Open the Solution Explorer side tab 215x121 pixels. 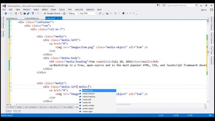click(x=212, y=24)
